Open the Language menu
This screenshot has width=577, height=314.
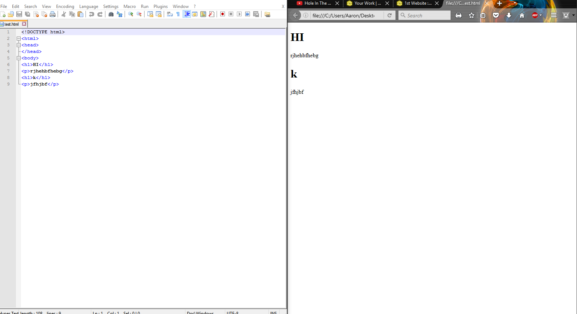(89, 6)
